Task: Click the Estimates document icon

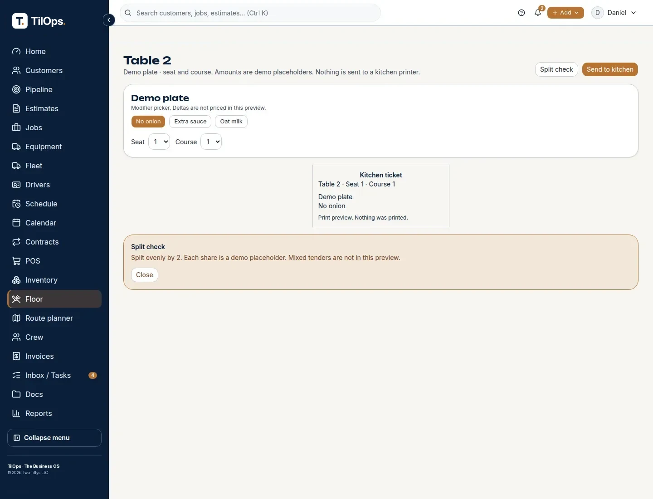Action: (16, 108)
